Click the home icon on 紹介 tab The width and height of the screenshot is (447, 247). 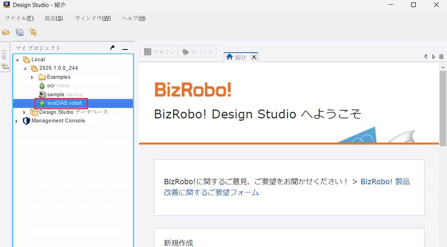(x=230, y=57)
